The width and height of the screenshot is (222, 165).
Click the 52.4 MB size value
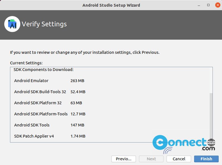tap(78, 92)
